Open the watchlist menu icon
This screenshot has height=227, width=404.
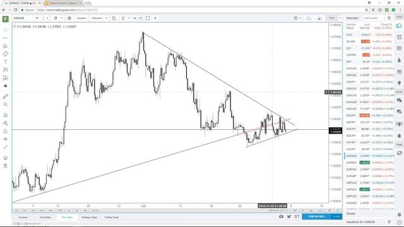tap(389, 18)
